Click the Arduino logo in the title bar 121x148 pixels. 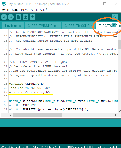tap(4, 4)
